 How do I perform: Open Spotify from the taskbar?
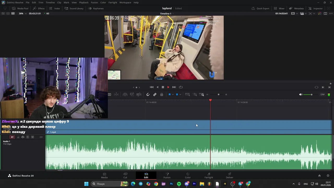click(179, 184)
